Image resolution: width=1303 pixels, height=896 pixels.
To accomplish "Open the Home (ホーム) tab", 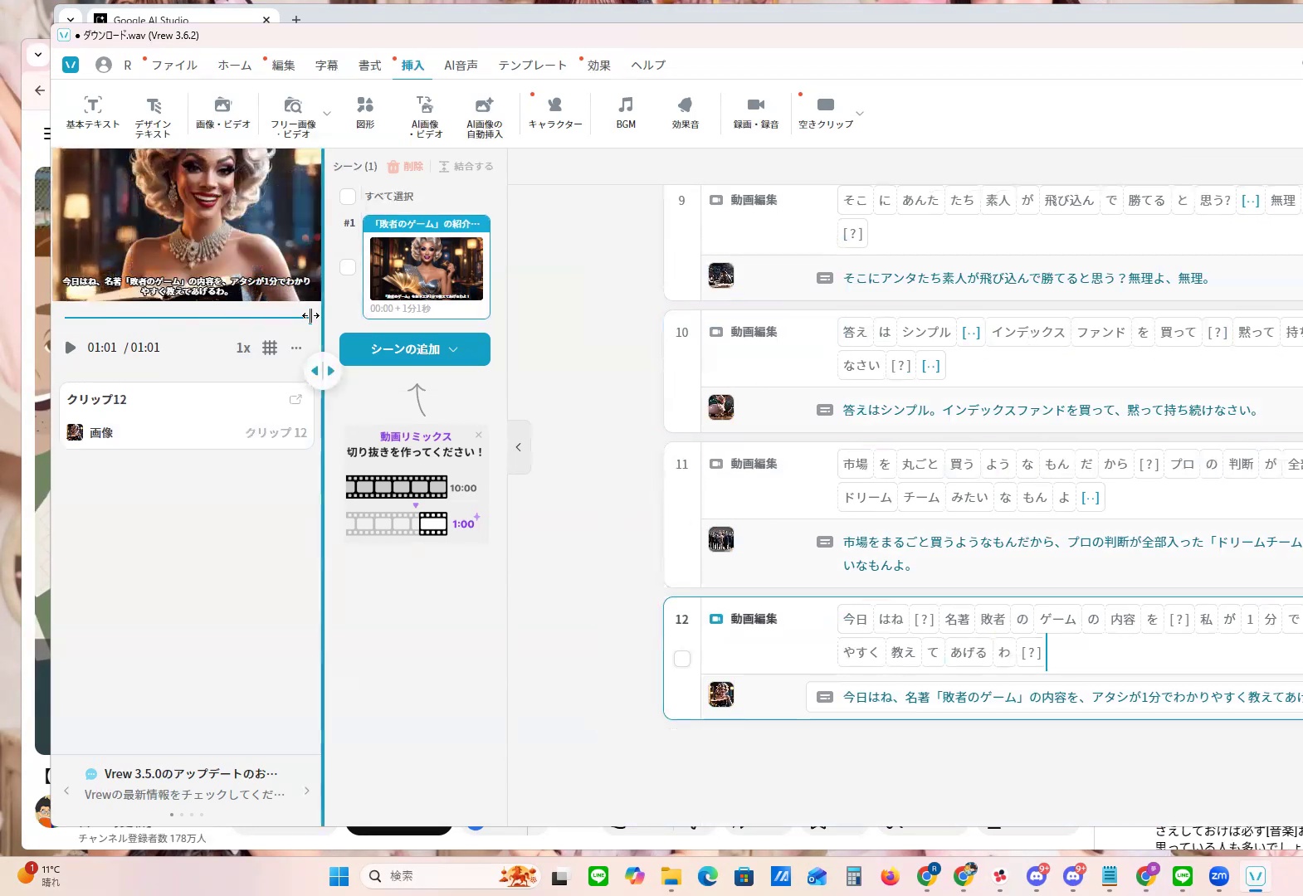I will pos(235,65).
